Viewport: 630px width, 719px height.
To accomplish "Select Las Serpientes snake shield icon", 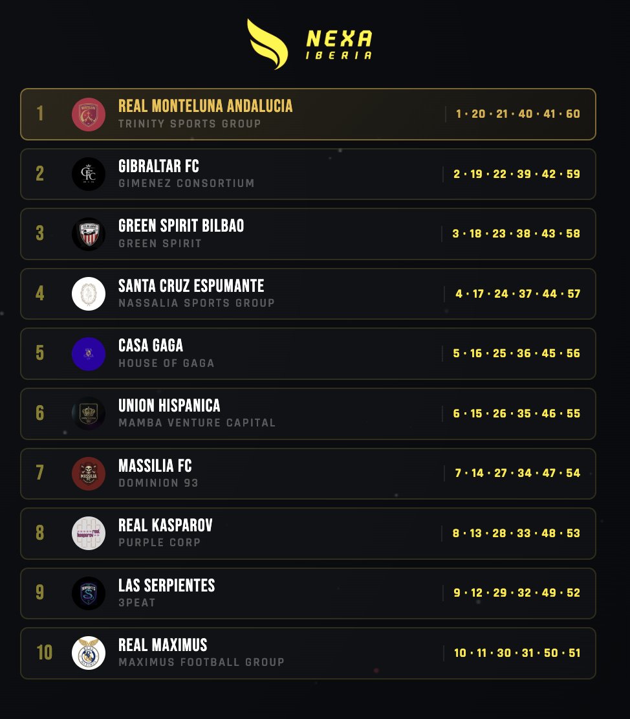I will point(89,593).
